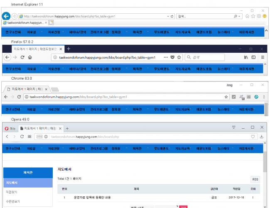Expand 뉴스레터 menu arrow in Opera
This screenshot has height=208, width=270.
pos(233,148)
